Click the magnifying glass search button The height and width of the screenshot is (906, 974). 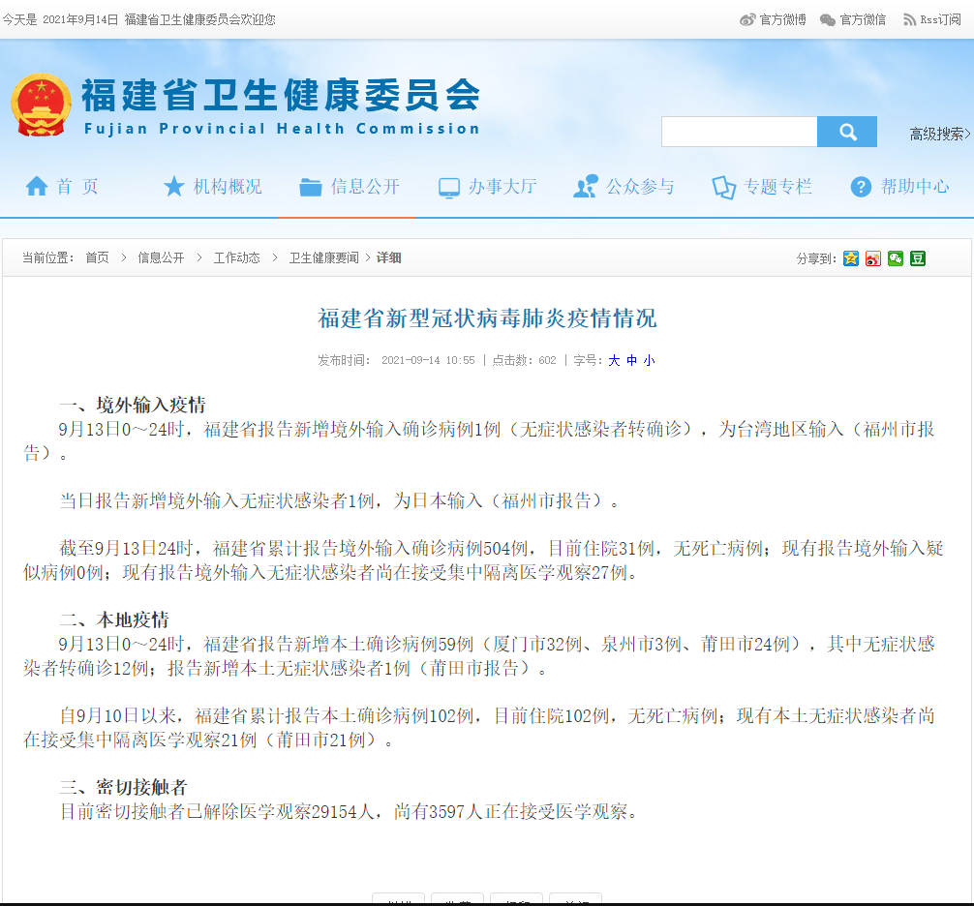click(847, 132)
